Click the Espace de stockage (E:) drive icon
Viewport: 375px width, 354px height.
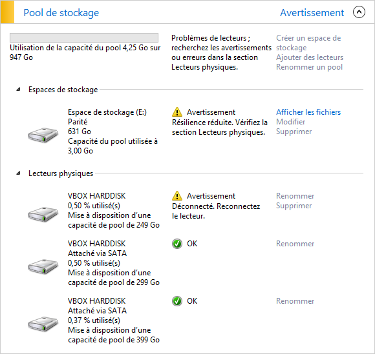pyautogui.click(x=43, y=135)
